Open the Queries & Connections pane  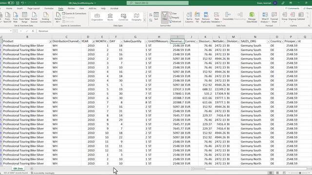[74, 14]
